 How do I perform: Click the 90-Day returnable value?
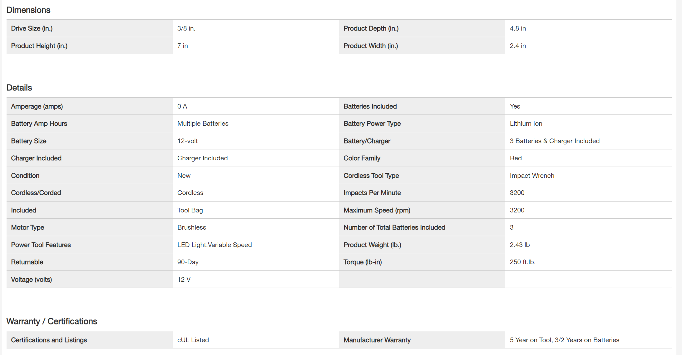pyautogui.click(x=188, y=262)
